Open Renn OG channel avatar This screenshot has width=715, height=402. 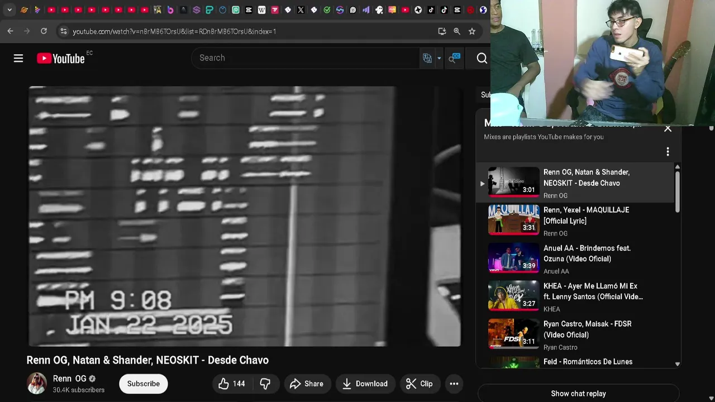click(37, 384)
